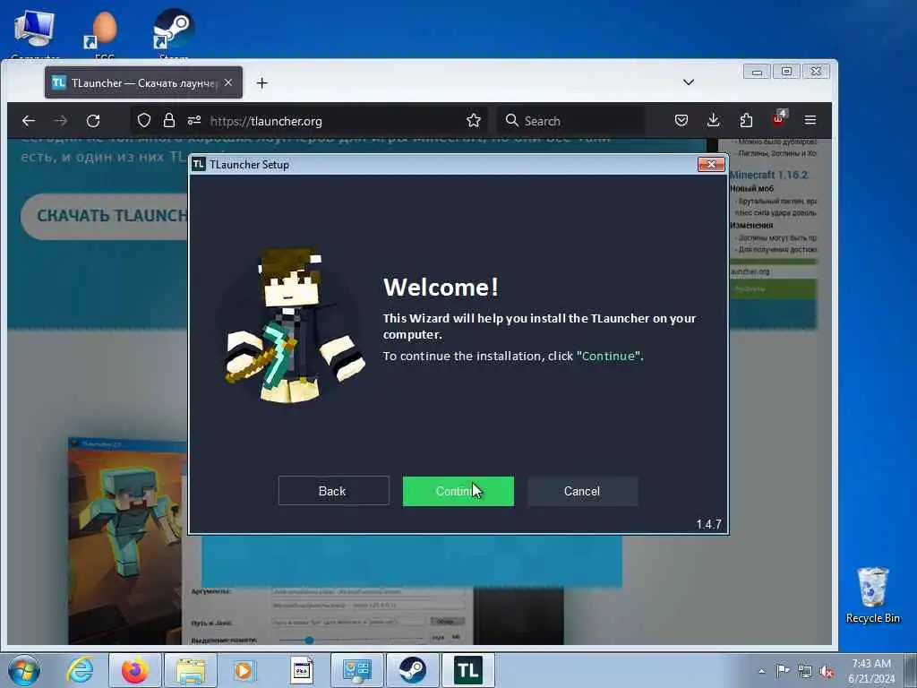Select the egg desktop shortcut
The image size is (917, 688).
point(104,32)
